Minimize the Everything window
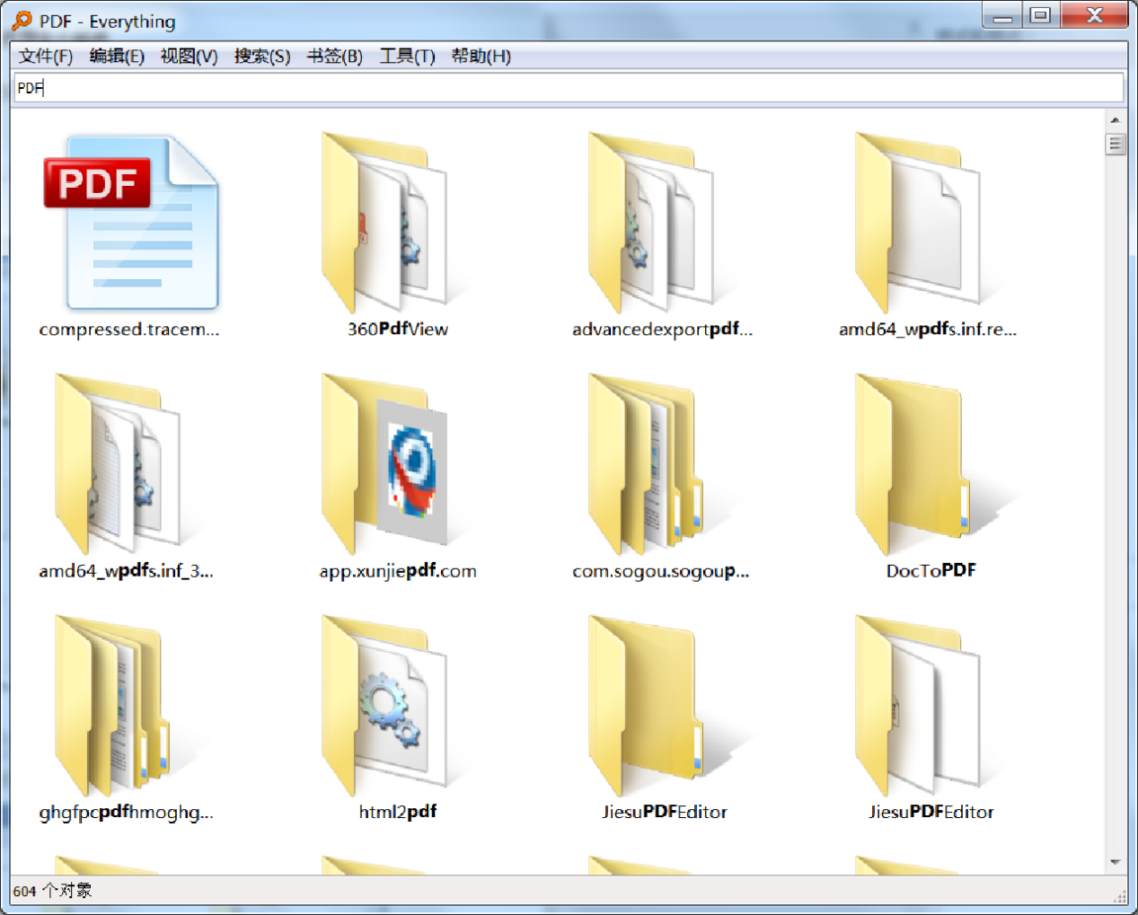The width and height of the screenshot is (1138, 915). (x=1003, y=15)
